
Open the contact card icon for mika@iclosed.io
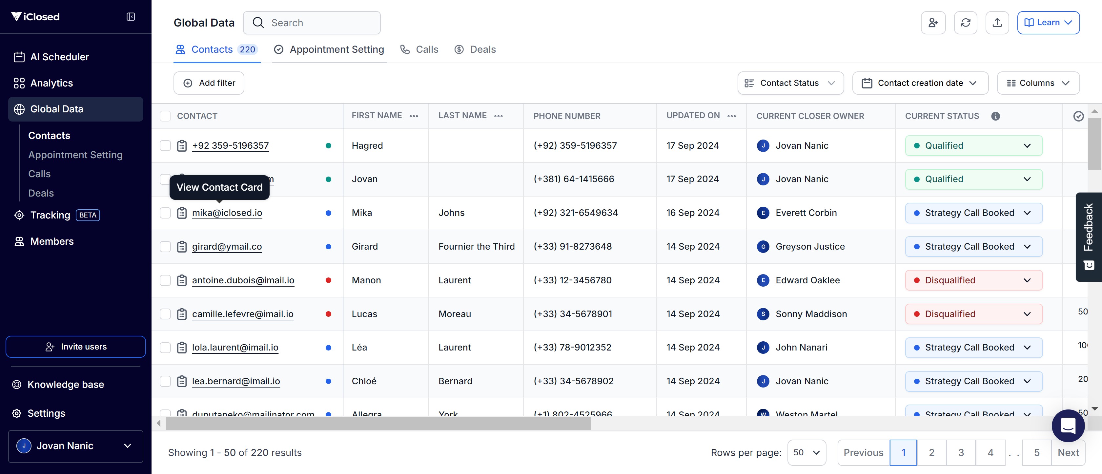182,213
